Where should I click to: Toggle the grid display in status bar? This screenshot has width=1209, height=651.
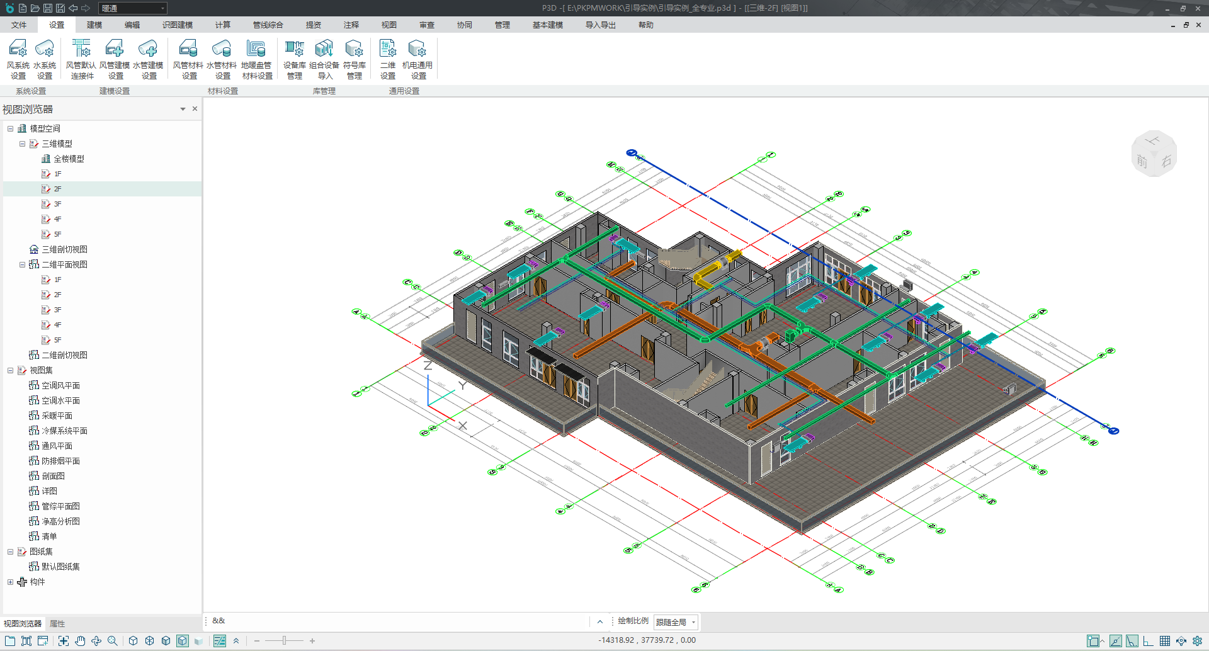coord(1165,641)
